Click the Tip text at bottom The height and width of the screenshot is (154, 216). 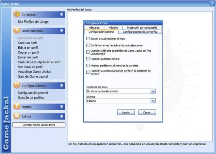pos(137,144)
